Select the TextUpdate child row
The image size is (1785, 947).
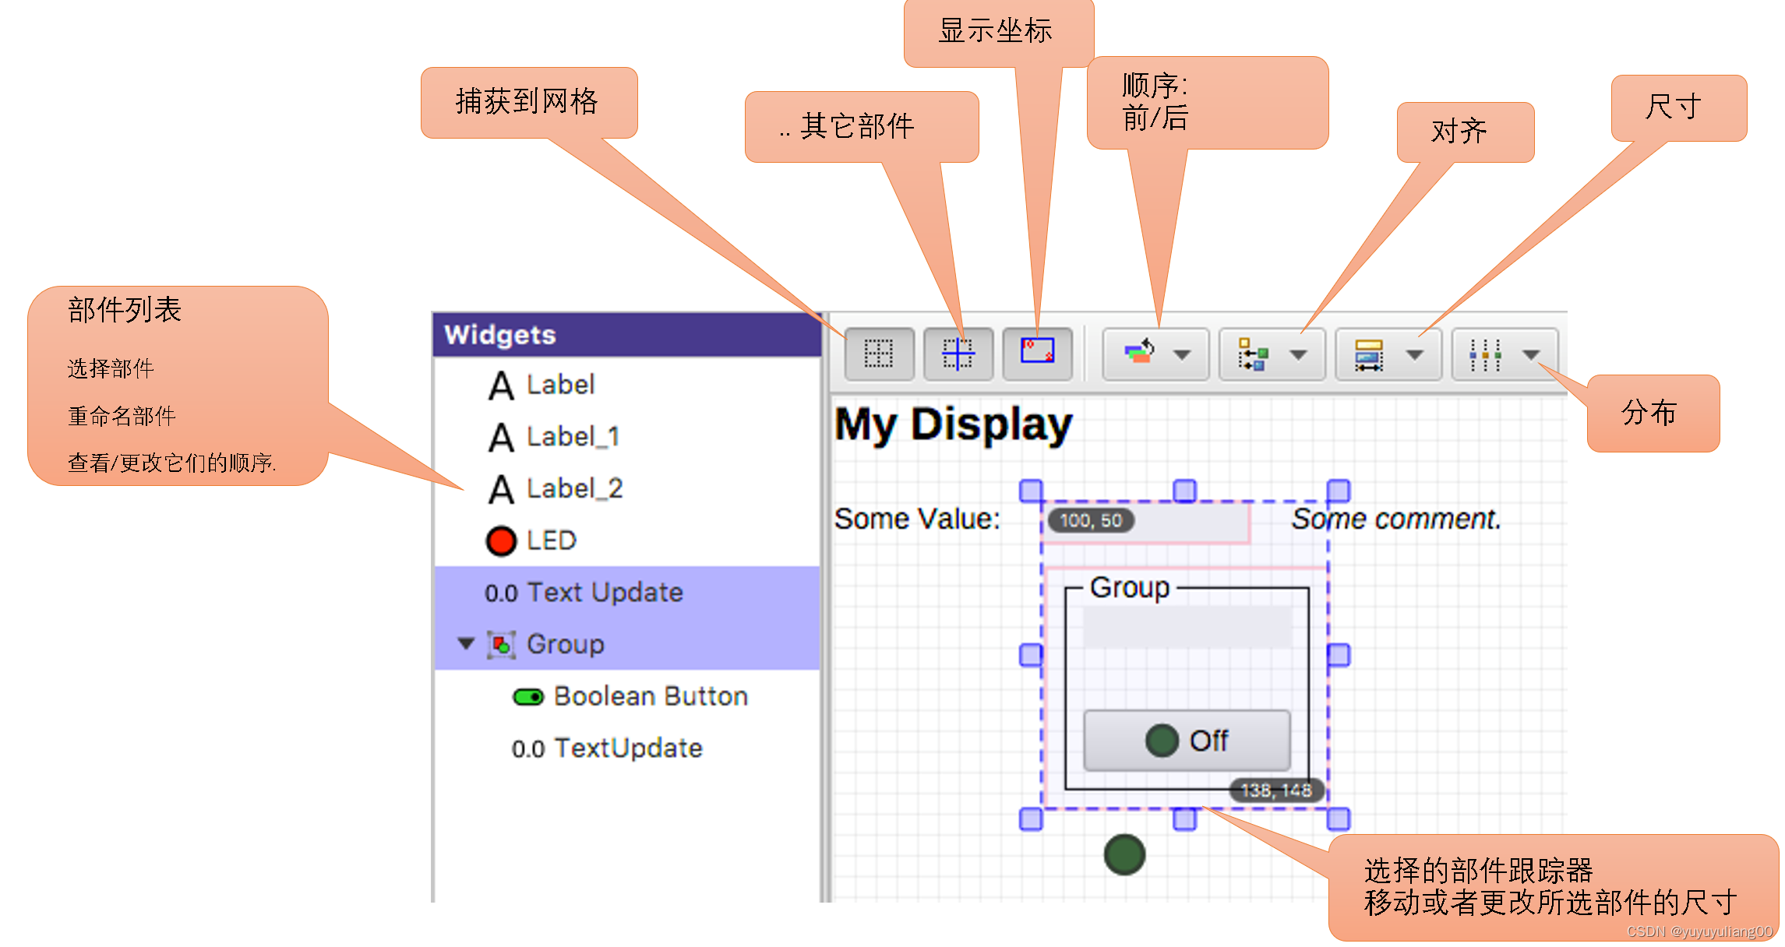(x=626, y=748)
